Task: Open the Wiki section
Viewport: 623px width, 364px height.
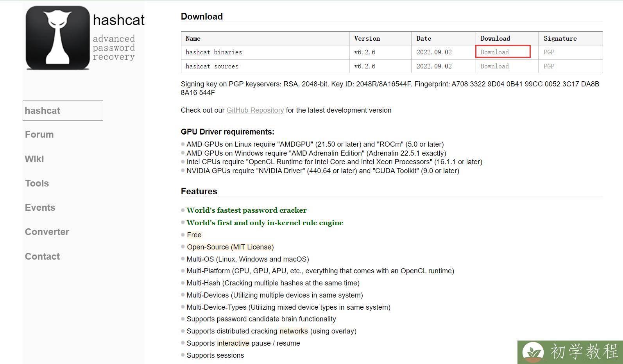Action: pyautogui.click(x=34, y=159)
